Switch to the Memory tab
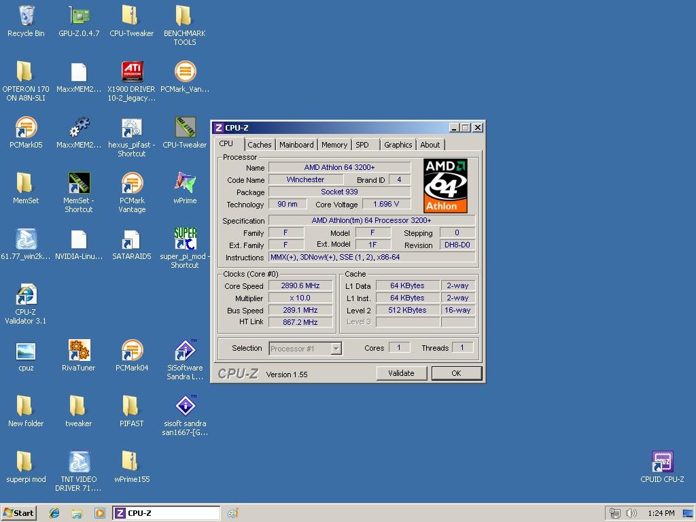696x522 pixels. [x=334, y=145]
